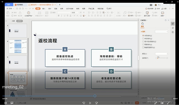Select the gradient fill radio button
The image size is (179, 105).
coord(143,39)
